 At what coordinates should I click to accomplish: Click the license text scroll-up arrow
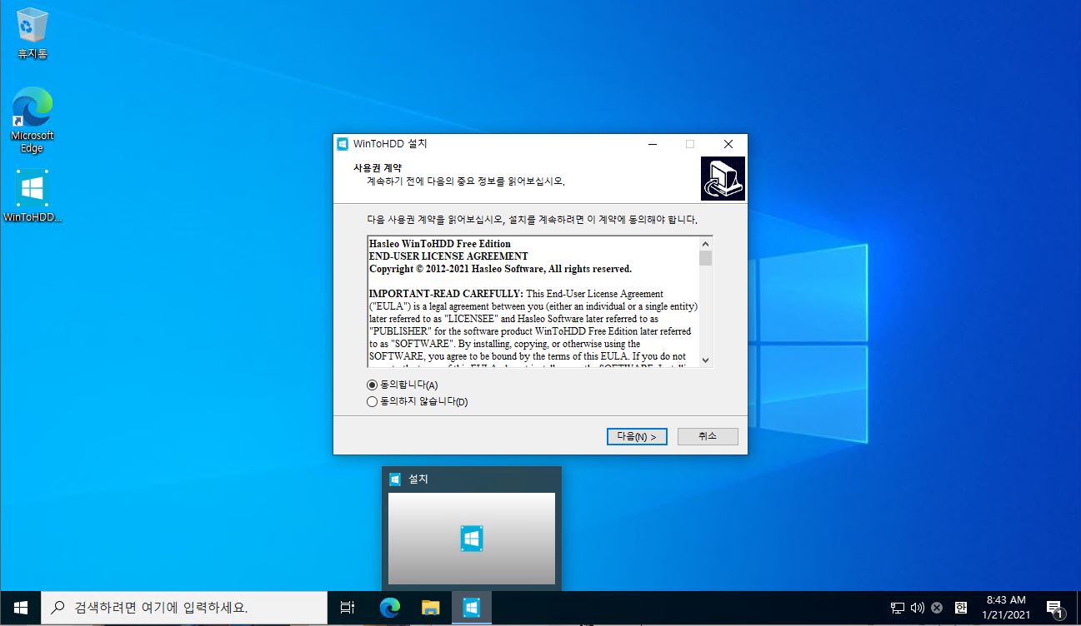click(x=705, y=243)
